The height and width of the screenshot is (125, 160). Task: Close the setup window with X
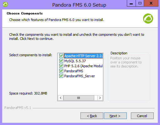[x=151, y=3]
